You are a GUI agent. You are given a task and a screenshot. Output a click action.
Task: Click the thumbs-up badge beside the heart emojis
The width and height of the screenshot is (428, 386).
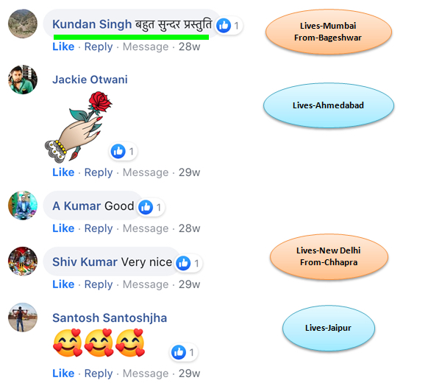pos(184,352)
